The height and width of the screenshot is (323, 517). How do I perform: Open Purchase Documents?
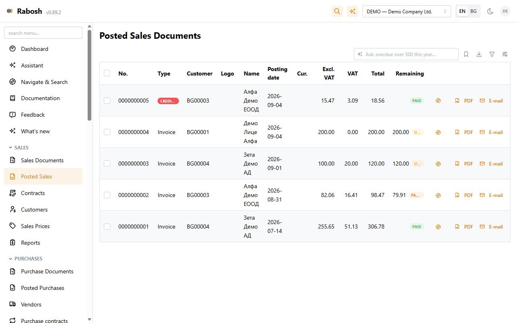(43, 271)
